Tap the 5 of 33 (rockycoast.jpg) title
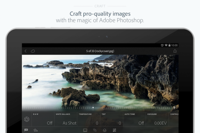Screen dimensions: 200x133 tap(100, 51)
